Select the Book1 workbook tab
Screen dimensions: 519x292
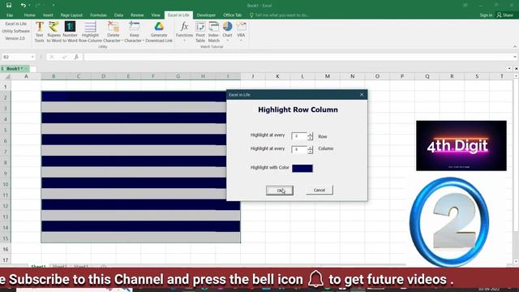15,68
